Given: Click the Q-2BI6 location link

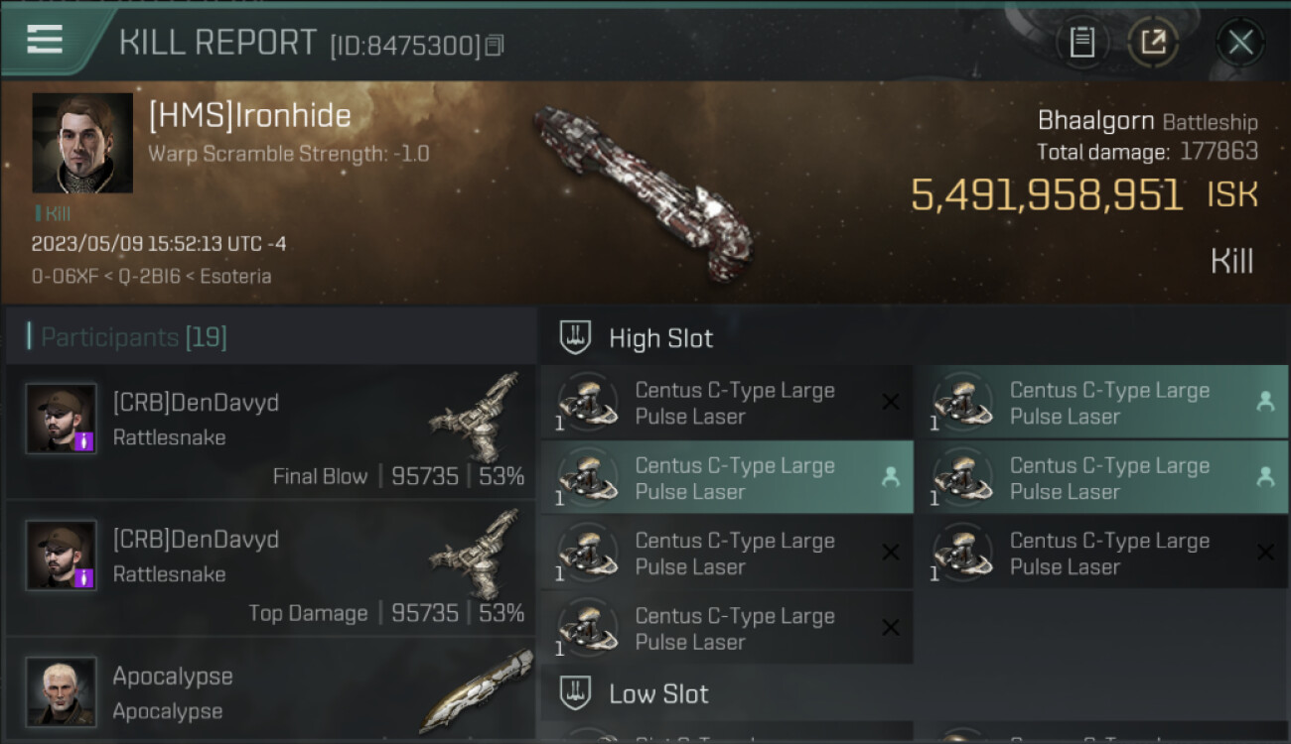Looking at the screenshot, I should point(150,276).
